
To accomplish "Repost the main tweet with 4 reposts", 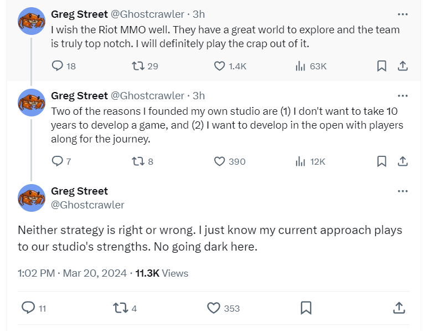I will [120, 308].
